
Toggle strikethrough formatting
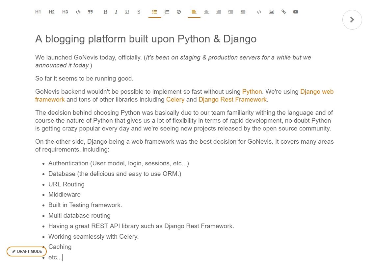click(x=139, y=12)
